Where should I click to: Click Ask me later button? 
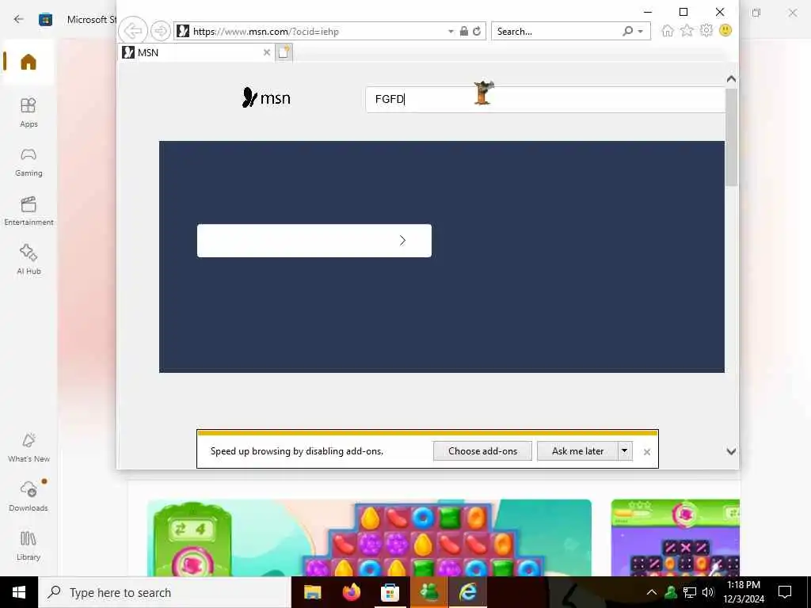[577, 450]
